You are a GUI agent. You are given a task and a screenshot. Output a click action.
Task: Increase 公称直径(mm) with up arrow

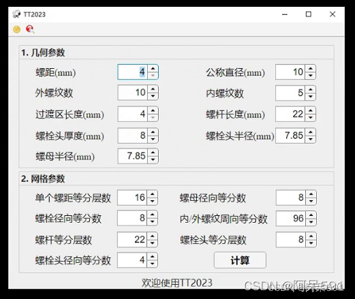coord(311,69)
